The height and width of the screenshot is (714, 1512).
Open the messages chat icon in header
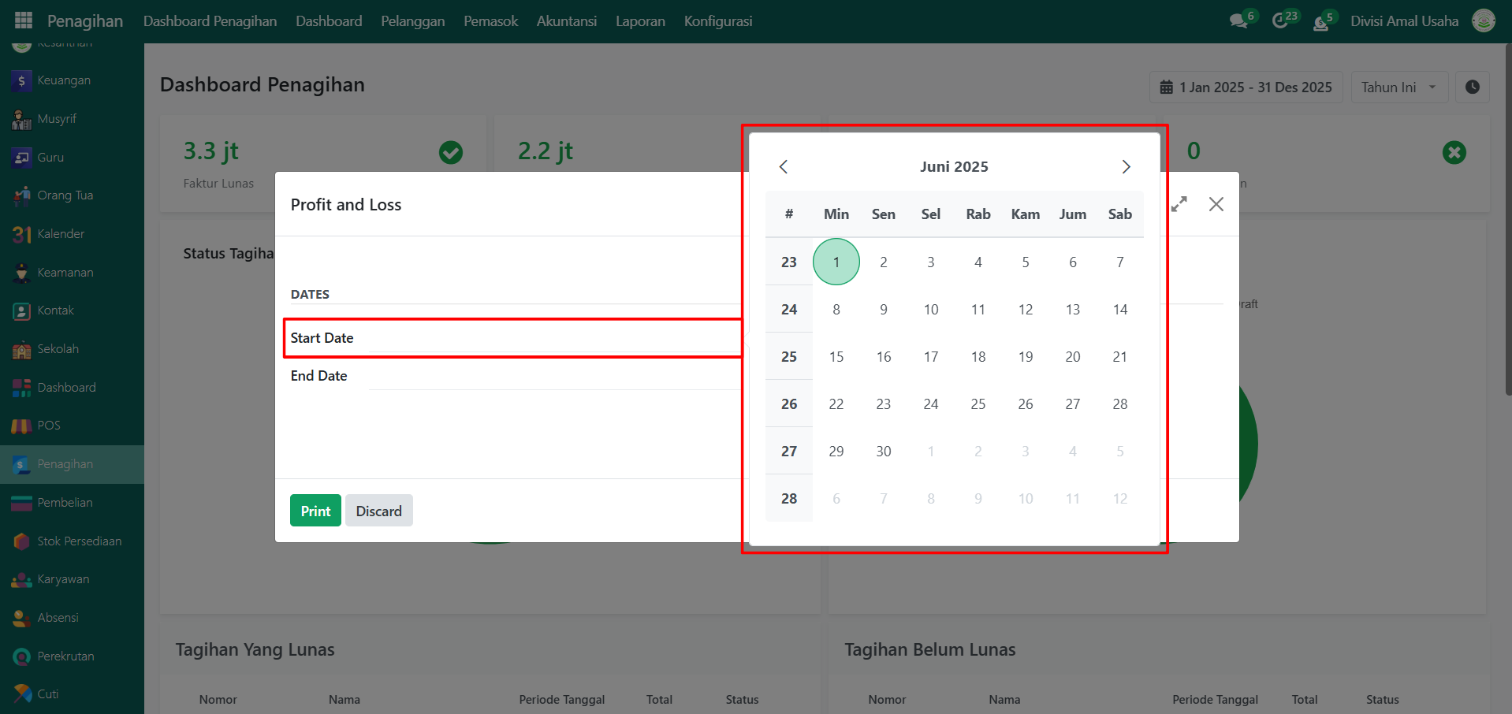(x=1238, y=21)
